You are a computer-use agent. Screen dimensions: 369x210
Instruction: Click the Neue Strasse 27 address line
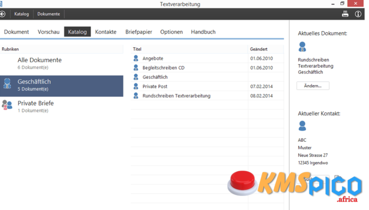point(313,155)
